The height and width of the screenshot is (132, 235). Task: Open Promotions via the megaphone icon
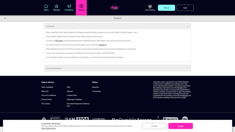(69, 6)
